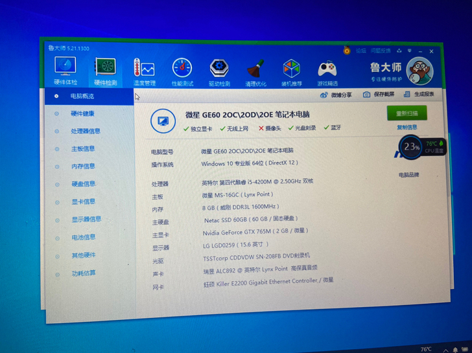
Task: Click the Windows 10 专业版 64位 value
Action: (250, 163)
